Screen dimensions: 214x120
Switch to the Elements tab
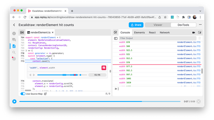(x=139, y=32)
